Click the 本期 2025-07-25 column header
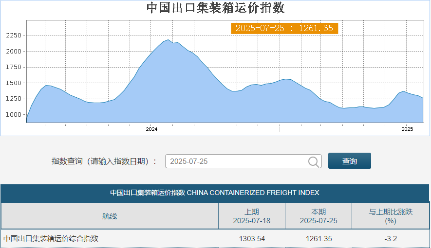This screenshot has width=431, height=248. pos(318,216)
